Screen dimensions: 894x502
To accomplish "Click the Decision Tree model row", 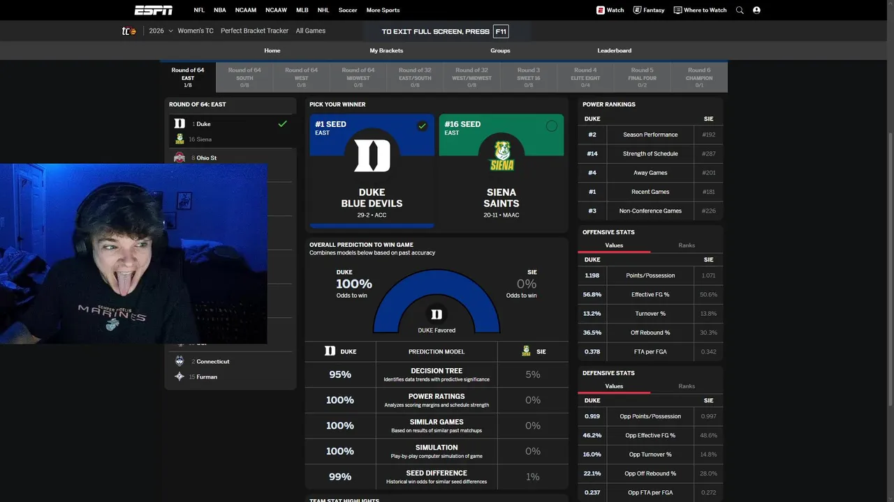I will 437,374.
